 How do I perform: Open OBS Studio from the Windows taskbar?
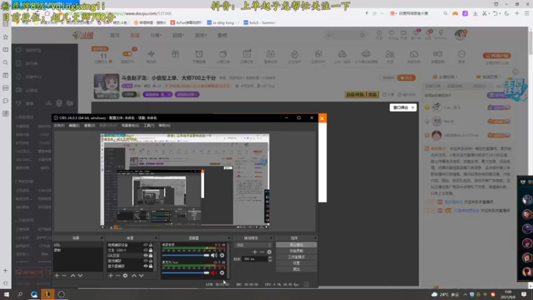[61, 294]
